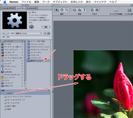Open the ウインドウ menu
133x118 pixels.
100,2
